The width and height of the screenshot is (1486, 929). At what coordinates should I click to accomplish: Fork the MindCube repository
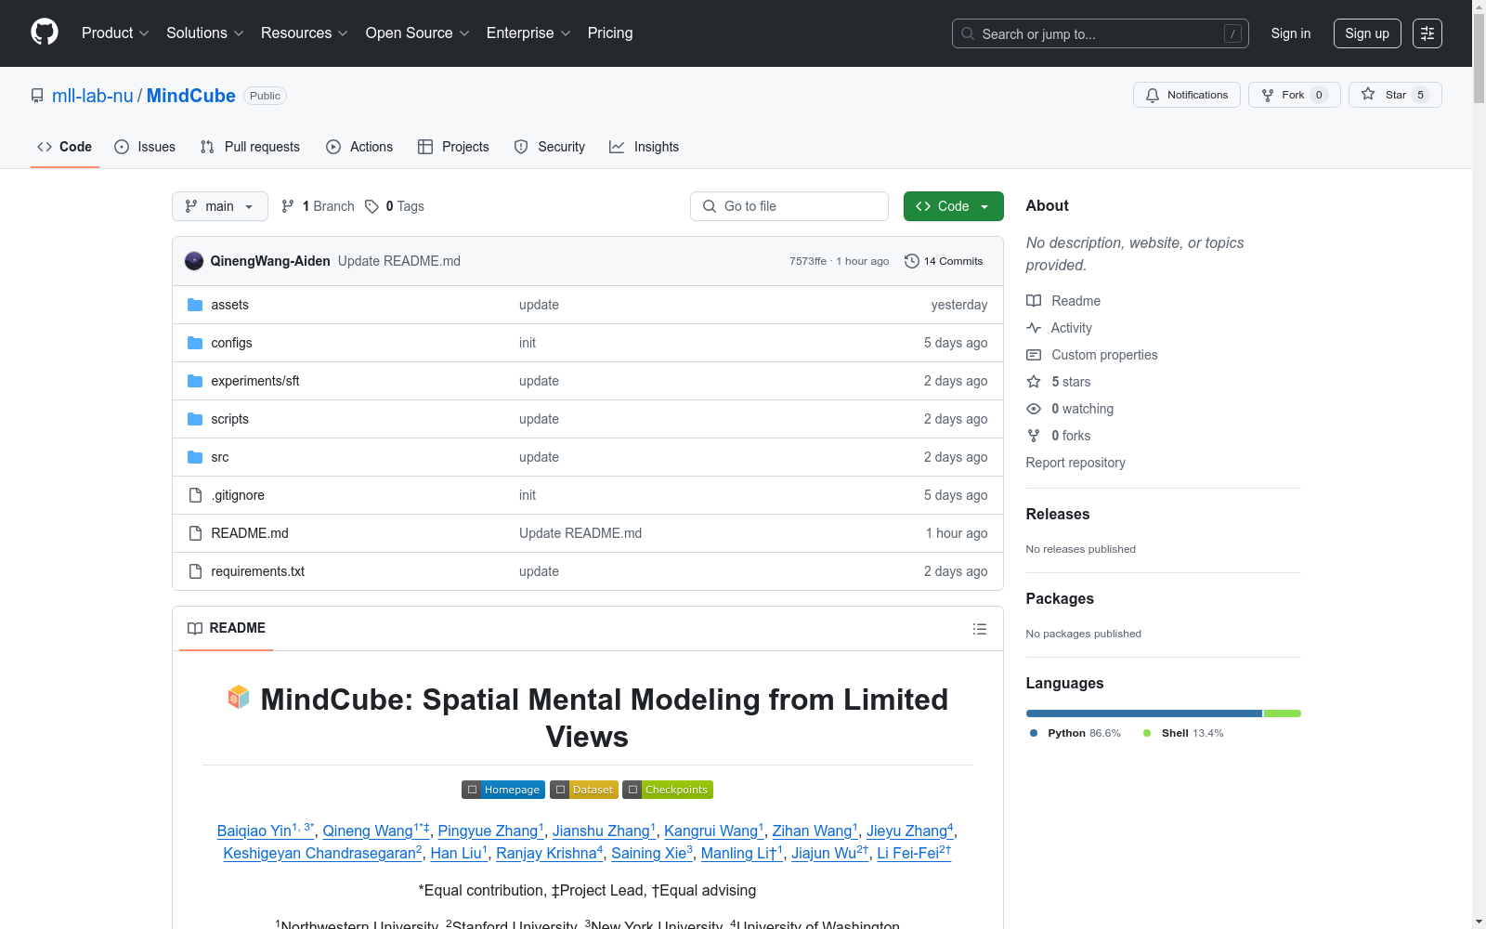coord(1294,95)
